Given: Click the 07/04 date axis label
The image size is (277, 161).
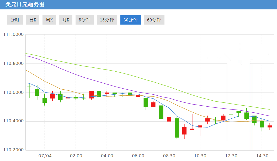Looking at the screenshot, I should 45,156.
